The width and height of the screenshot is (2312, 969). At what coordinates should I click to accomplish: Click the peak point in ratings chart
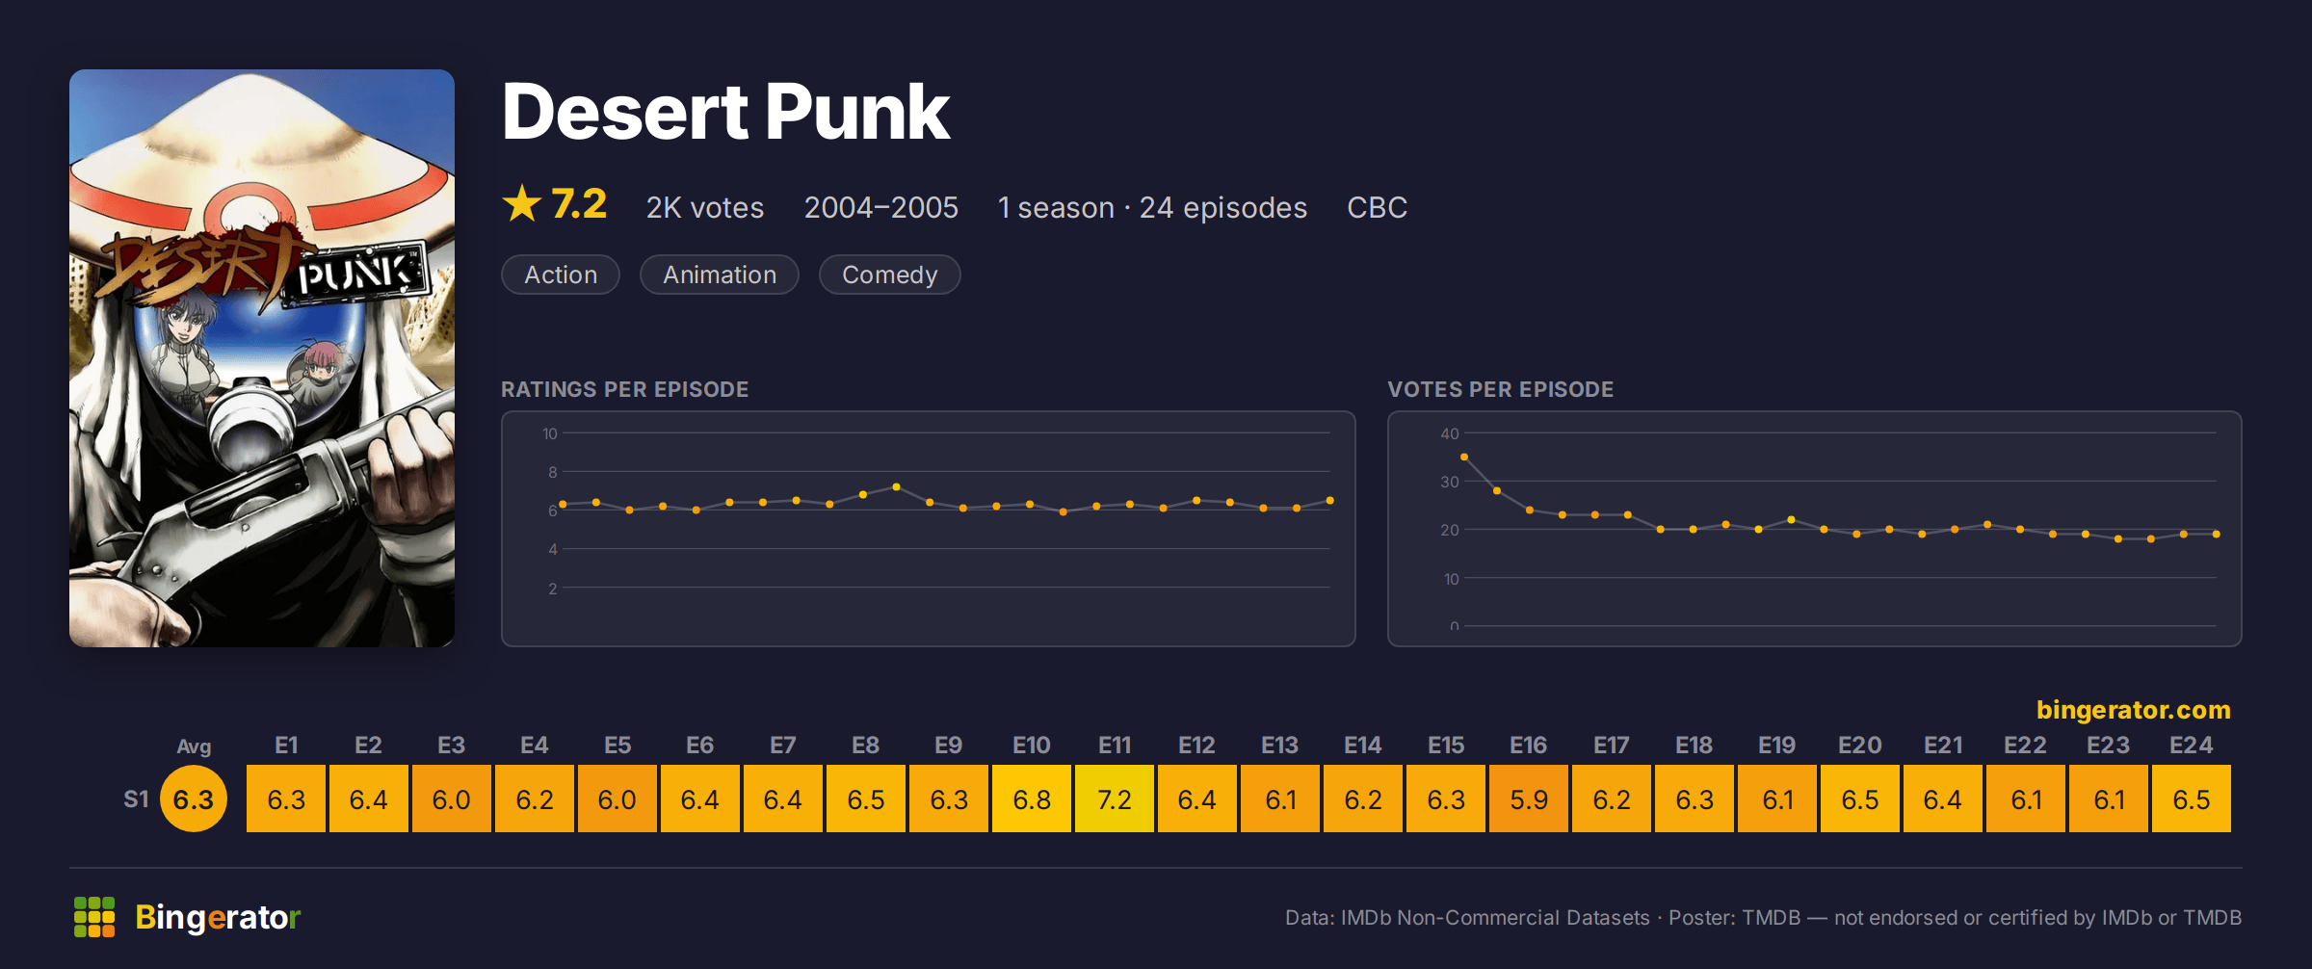coord(897,487)
